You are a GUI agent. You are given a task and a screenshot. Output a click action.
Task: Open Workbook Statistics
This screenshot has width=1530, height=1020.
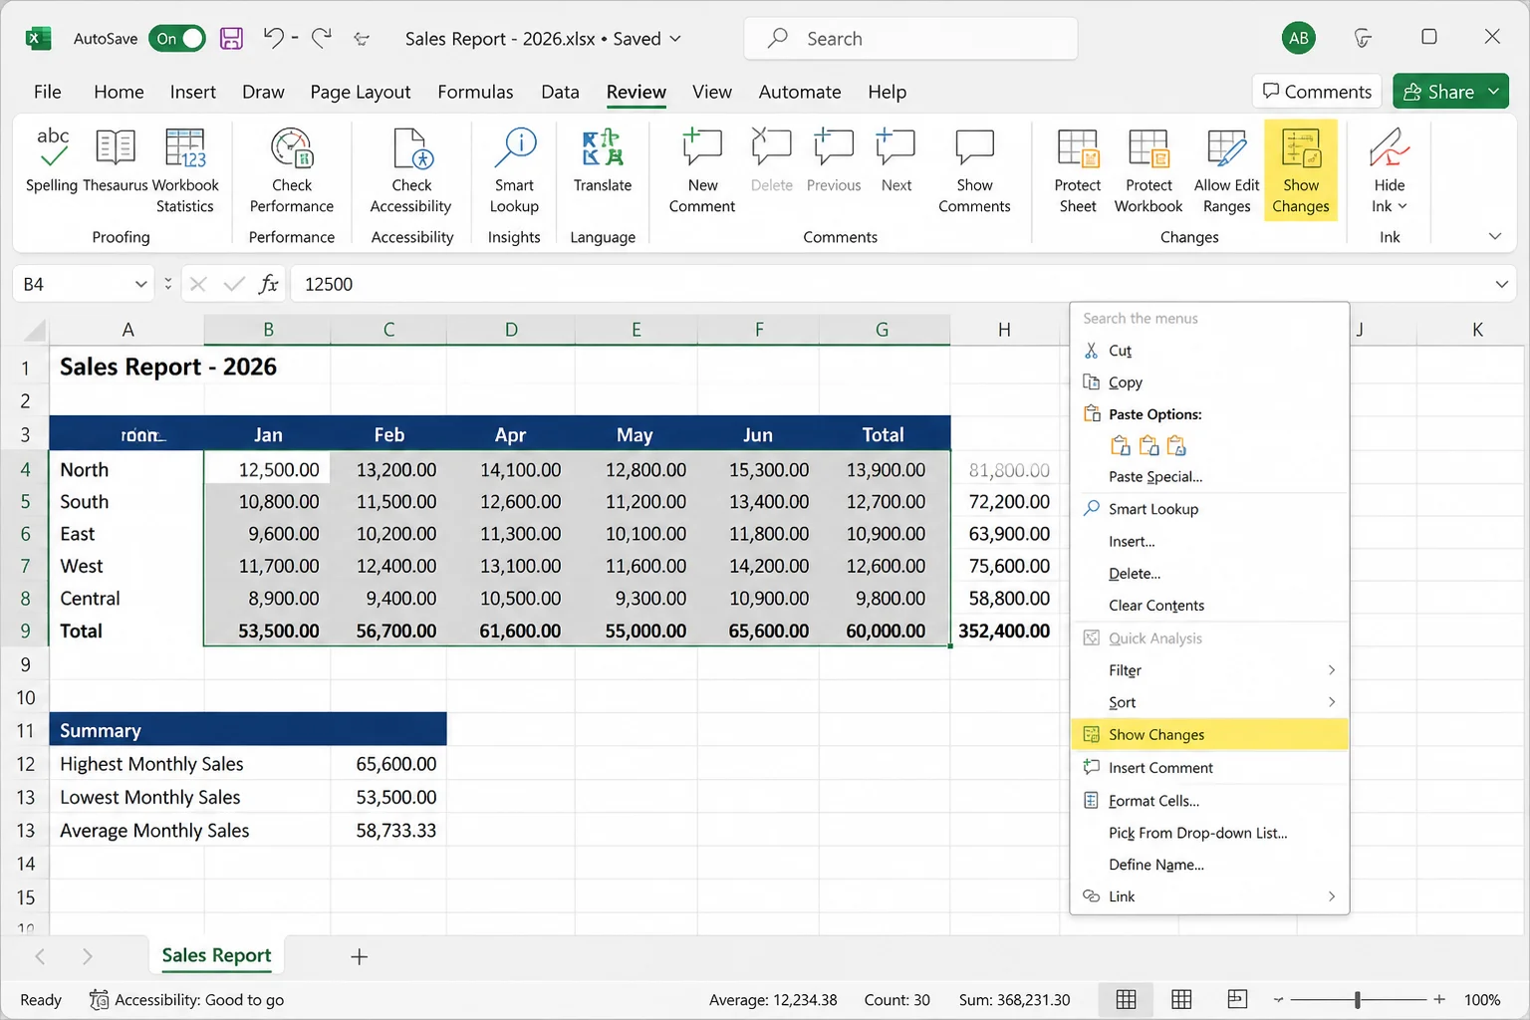coord(185,171)
